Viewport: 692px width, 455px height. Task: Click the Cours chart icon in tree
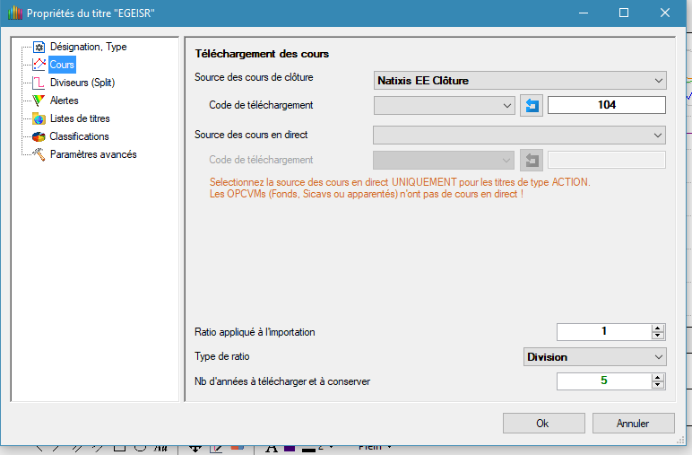click(39, 65)
